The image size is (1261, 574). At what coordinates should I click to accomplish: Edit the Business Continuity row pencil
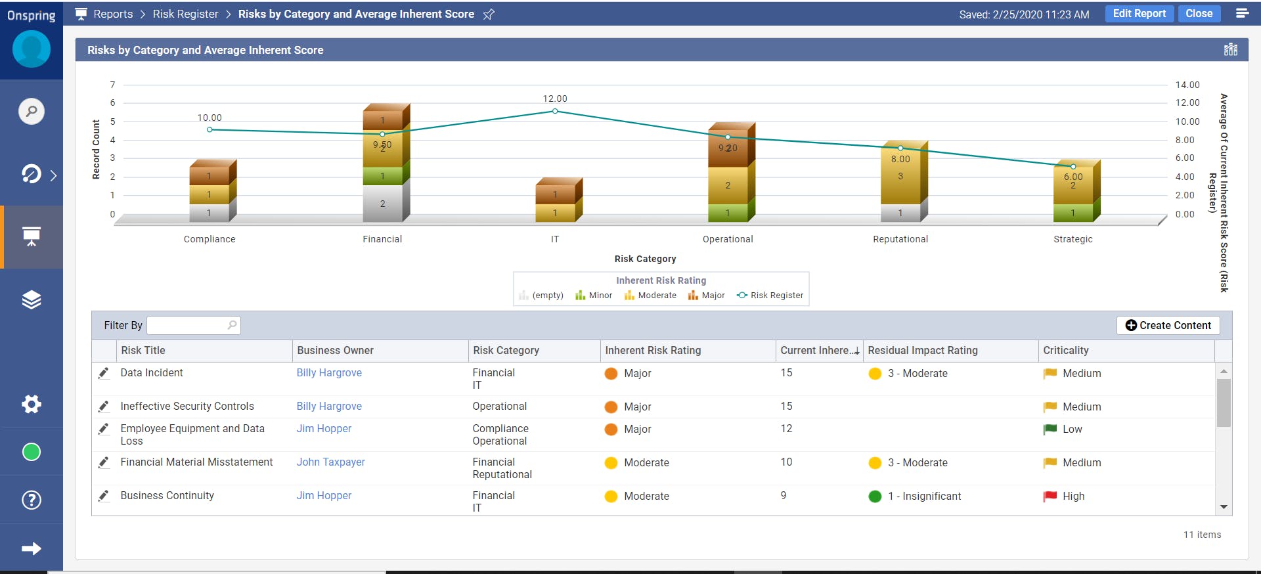(103, 496)
